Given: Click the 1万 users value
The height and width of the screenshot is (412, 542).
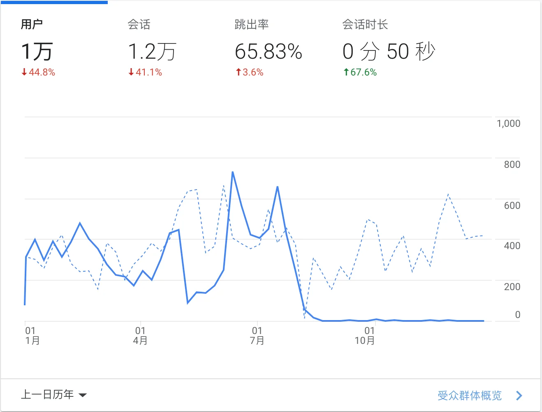Looking at the screenshot, I should coord(37,52).
